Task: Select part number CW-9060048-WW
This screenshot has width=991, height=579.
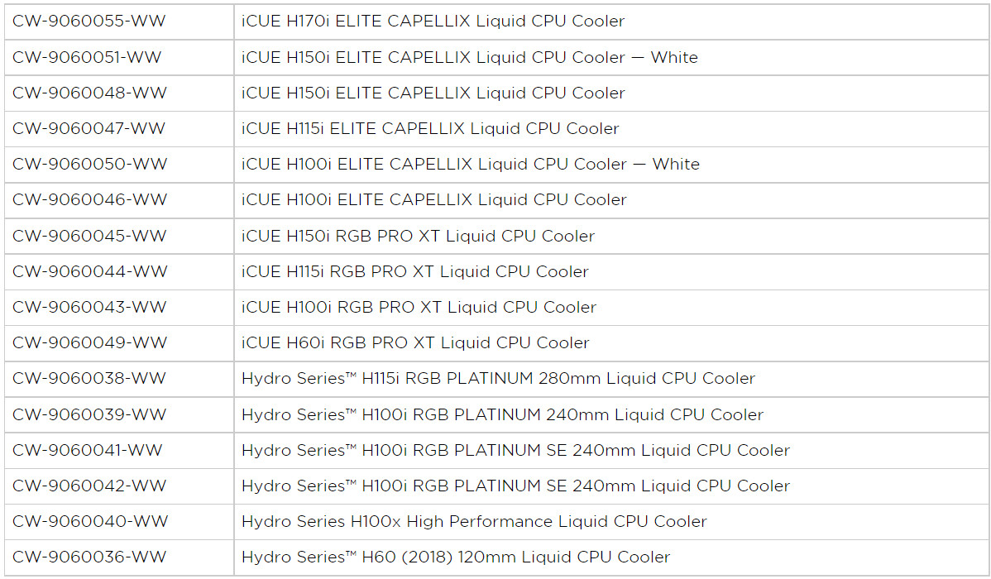Action: click(x=89, y=93)
